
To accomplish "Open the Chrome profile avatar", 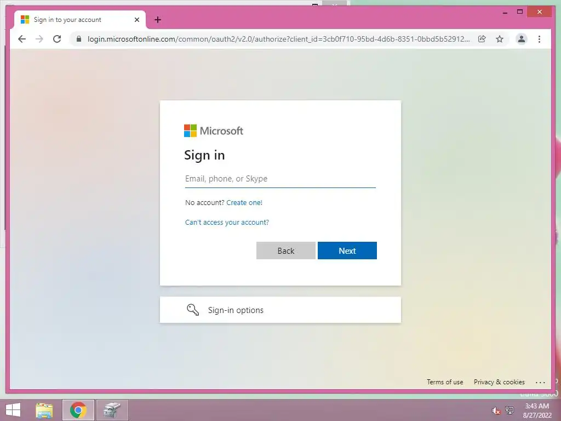I will 522,39.
